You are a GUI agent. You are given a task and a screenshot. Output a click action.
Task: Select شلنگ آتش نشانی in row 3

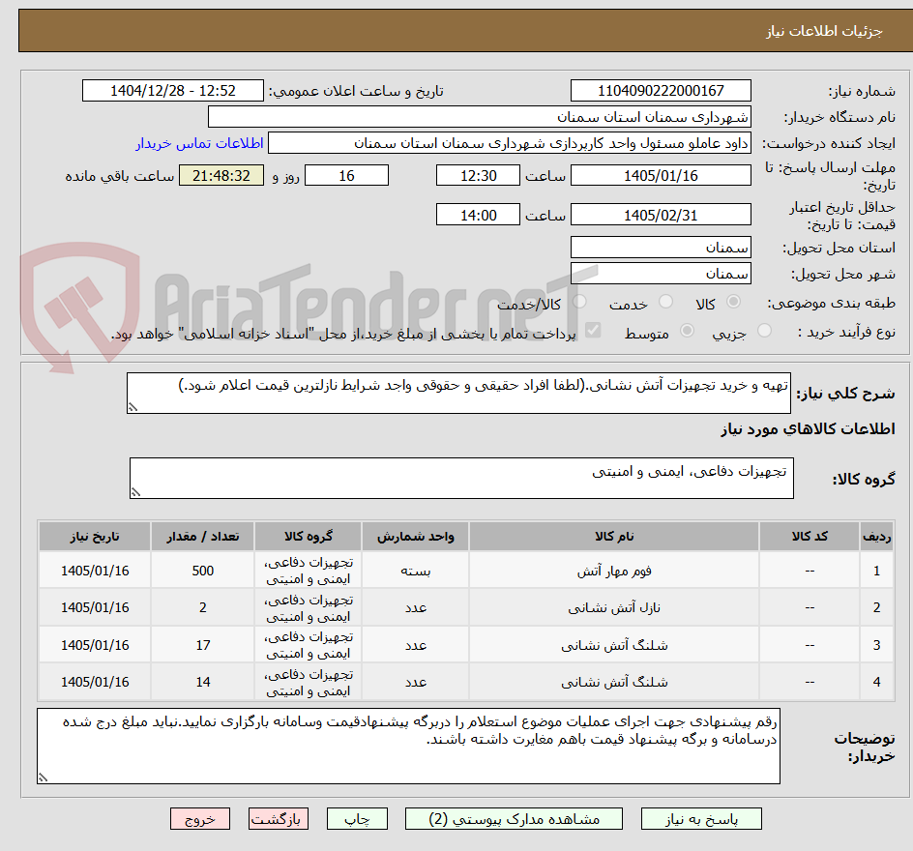coord(614,645)
